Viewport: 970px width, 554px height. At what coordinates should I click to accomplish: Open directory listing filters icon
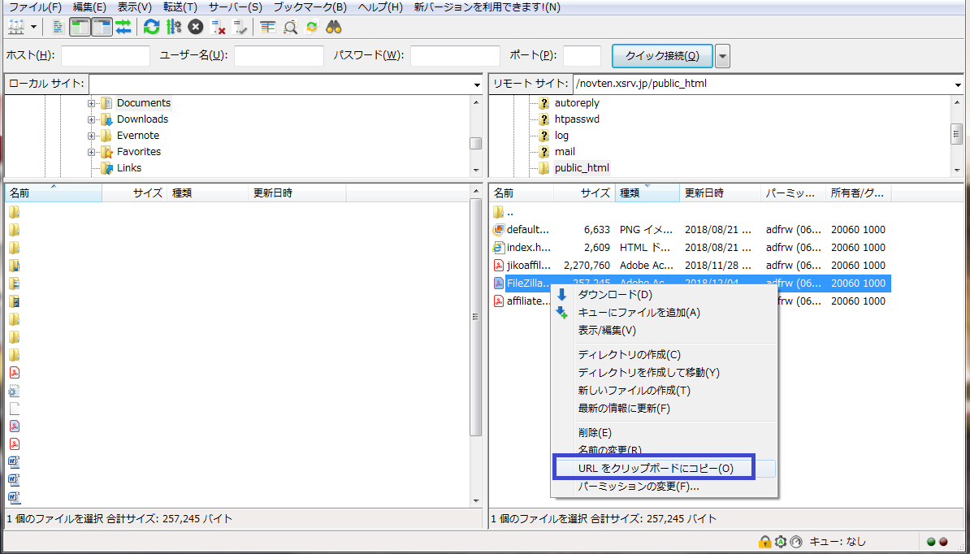[268, 27]
